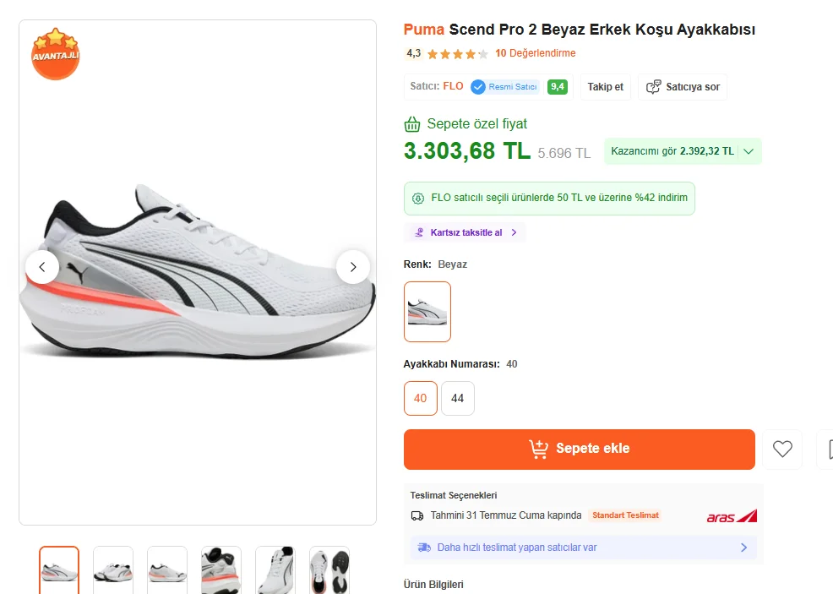Screen dimensions: 833x594
Task: Open the 10 Değerlendirme reviews link
Action: coord(535,53)
